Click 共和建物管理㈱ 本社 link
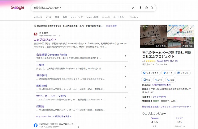198x129 pixels. 161,85
